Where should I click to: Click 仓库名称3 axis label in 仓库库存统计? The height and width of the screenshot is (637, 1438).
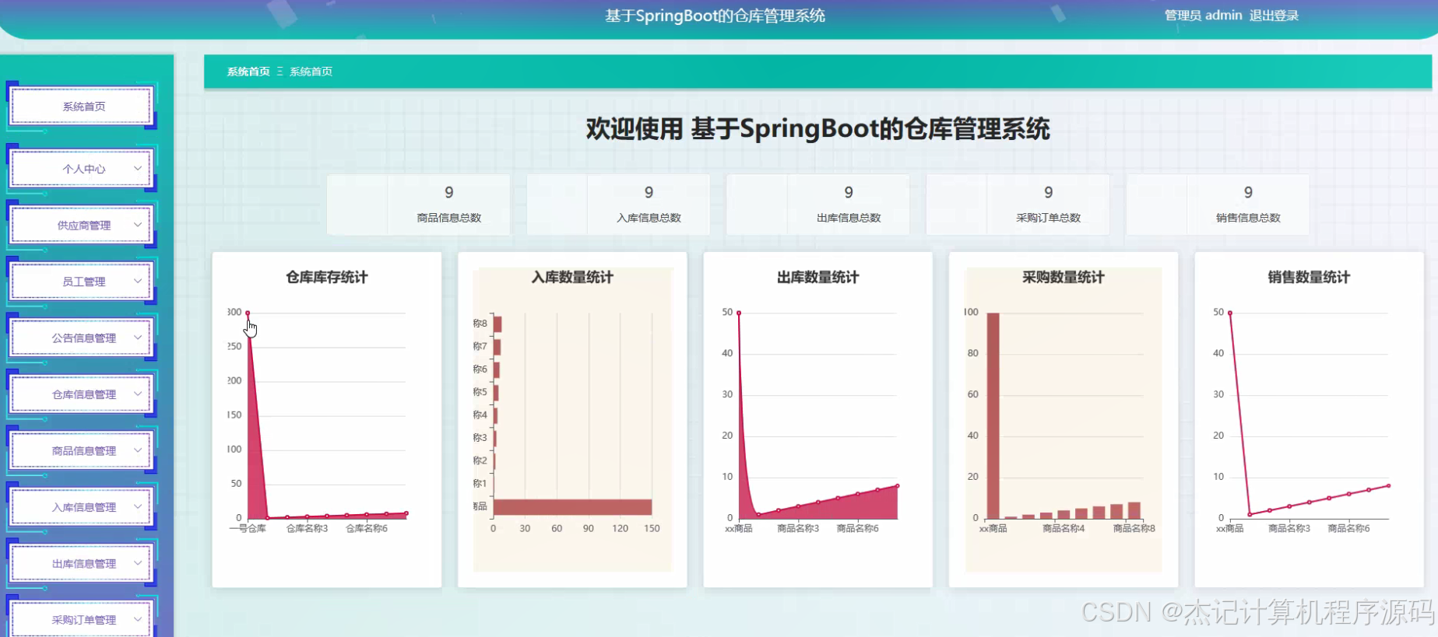(308, 528)
